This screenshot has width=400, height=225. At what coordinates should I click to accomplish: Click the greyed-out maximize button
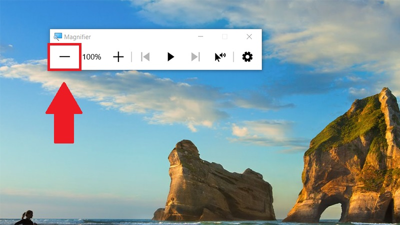click(224, 36)
